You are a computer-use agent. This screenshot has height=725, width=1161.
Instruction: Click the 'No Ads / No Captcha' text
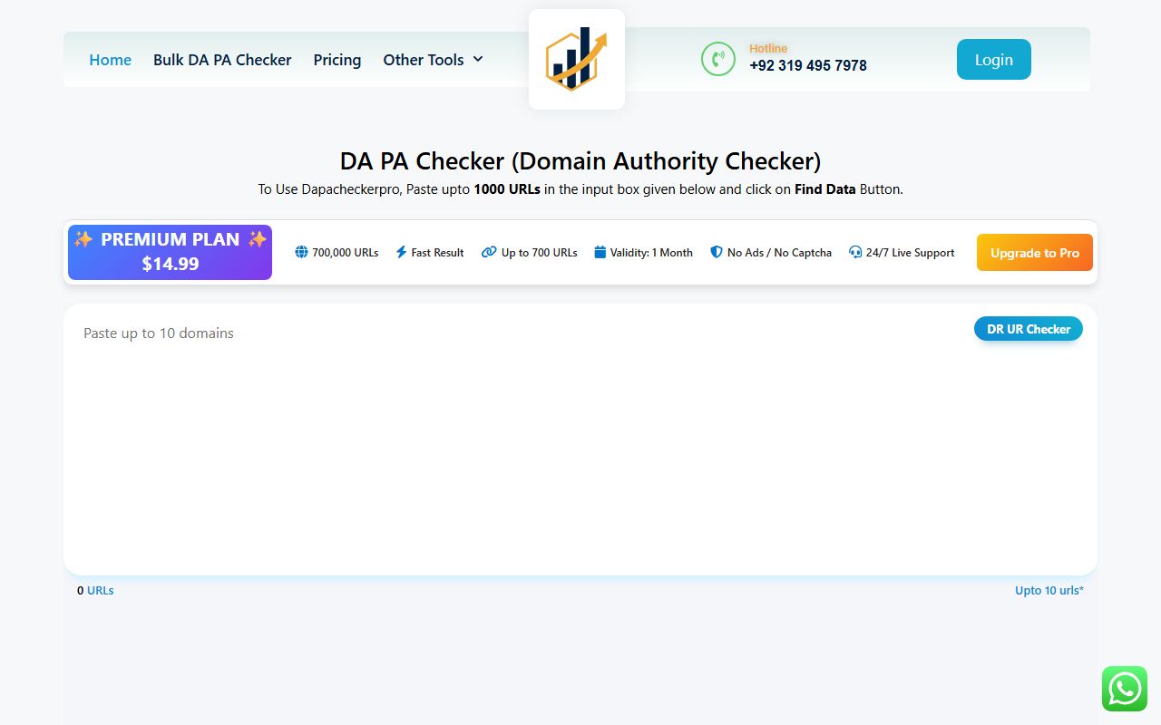tap(779, 253)
